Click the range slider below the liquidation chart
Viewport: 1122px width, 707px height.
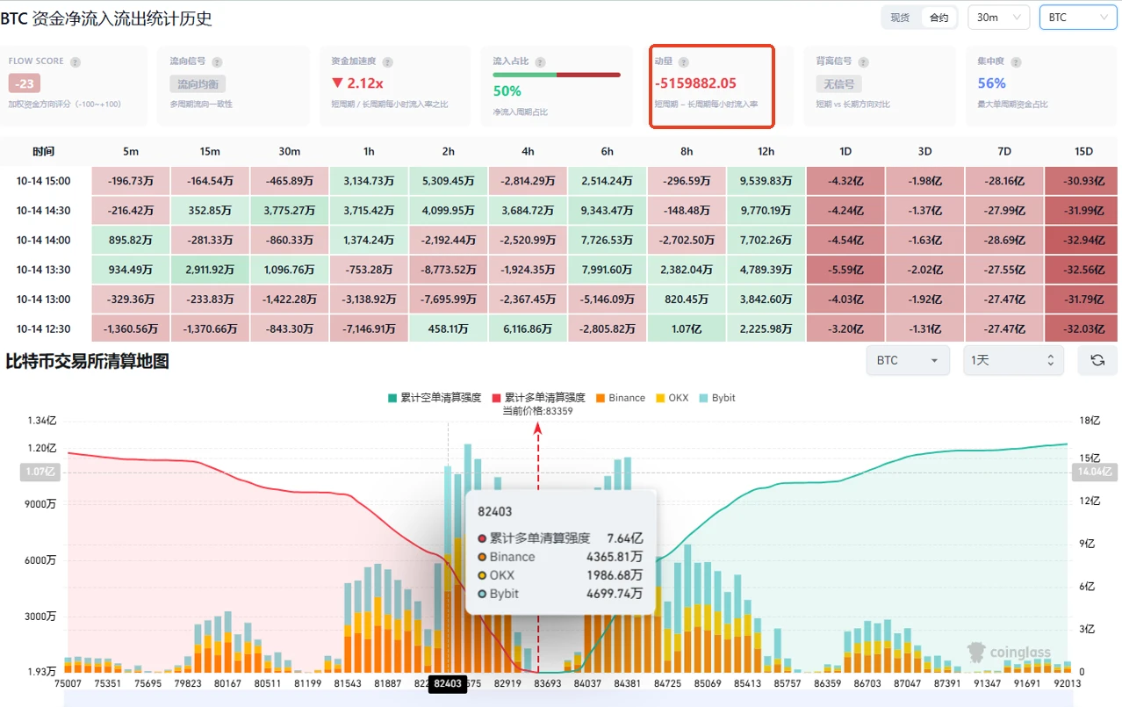click(x=568, y=698)
